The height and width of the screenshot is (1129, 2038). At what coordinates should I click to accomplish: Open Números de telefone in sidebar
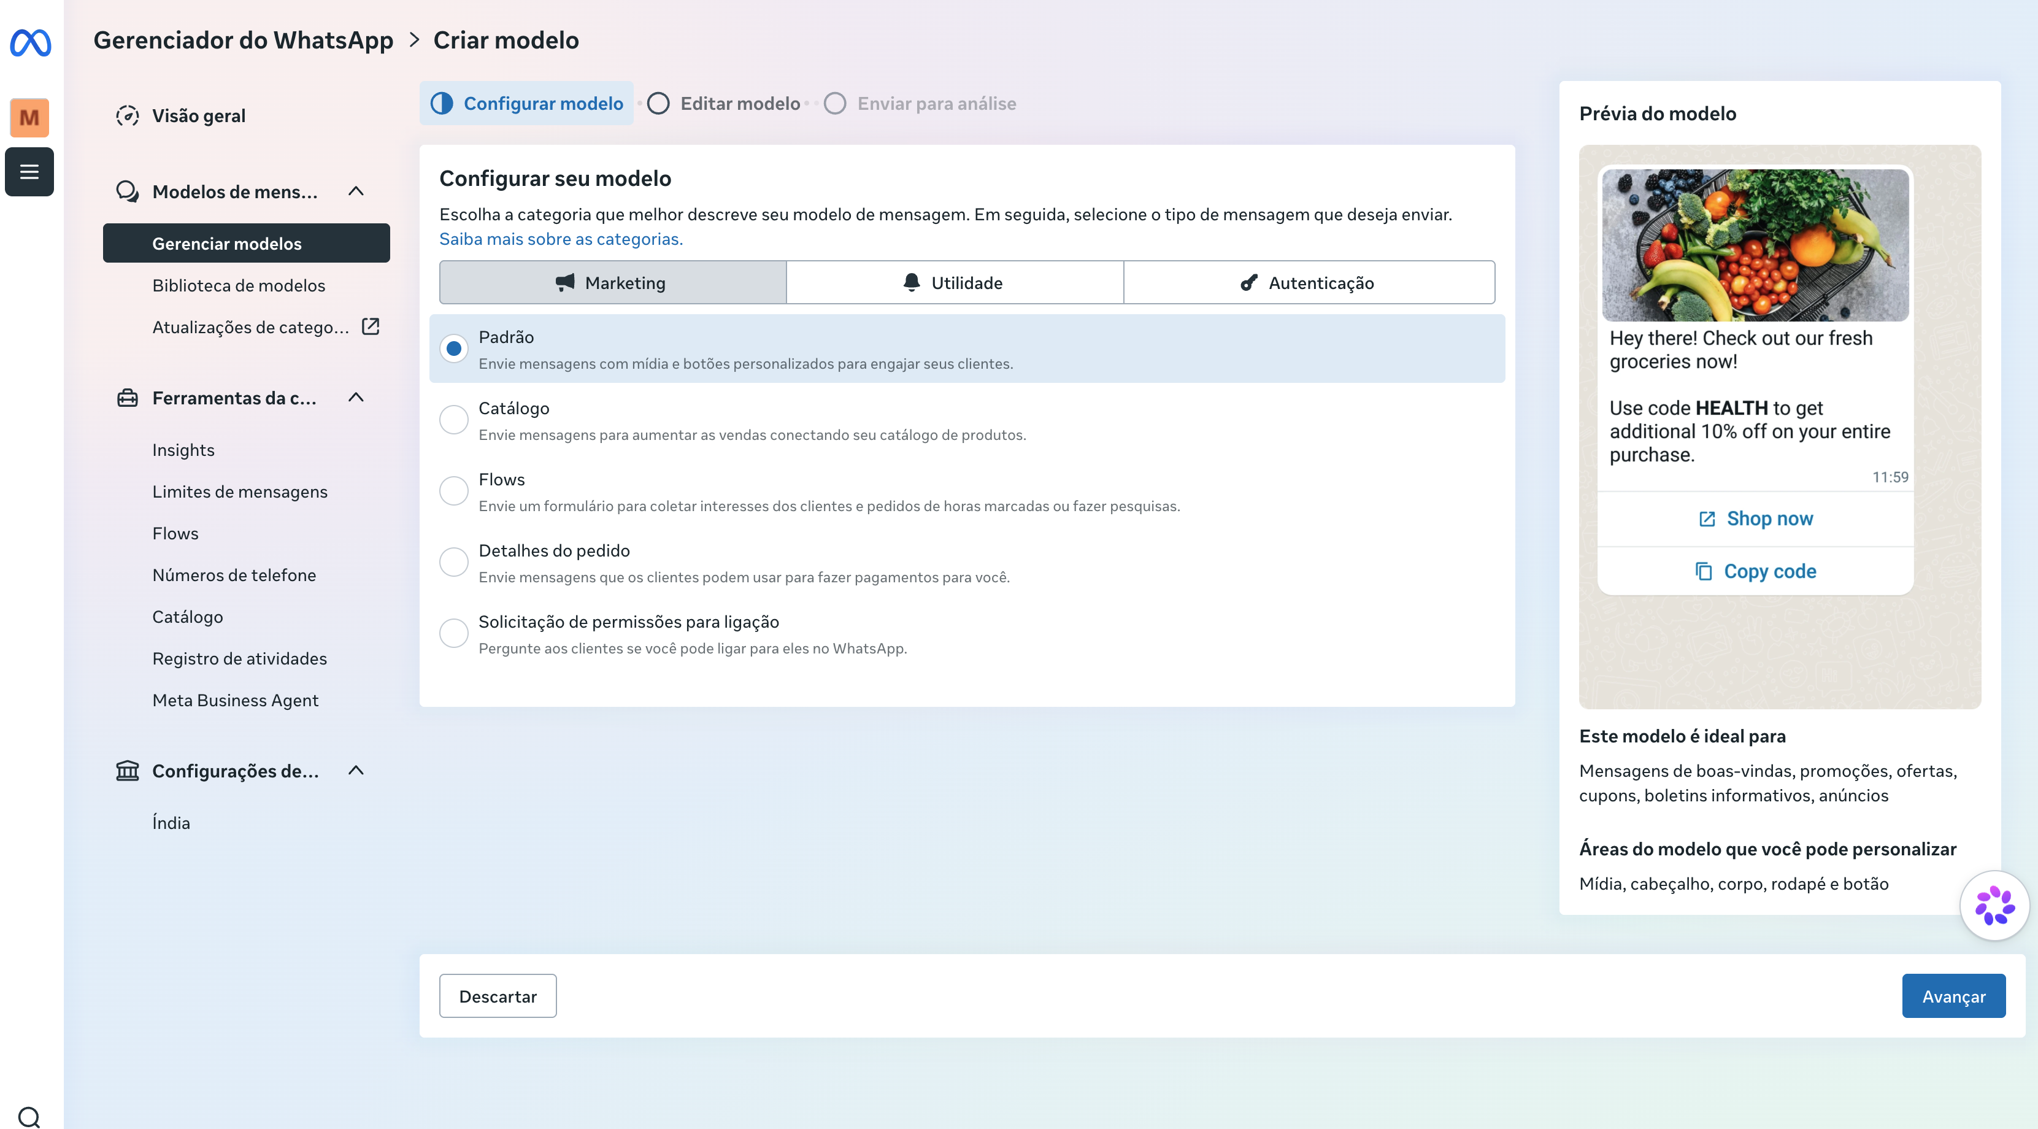(234, 575)
